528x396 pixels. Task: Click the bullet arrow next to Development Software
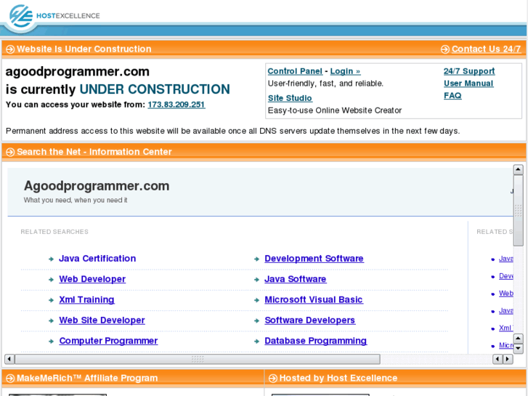click(x=256, y=259)
